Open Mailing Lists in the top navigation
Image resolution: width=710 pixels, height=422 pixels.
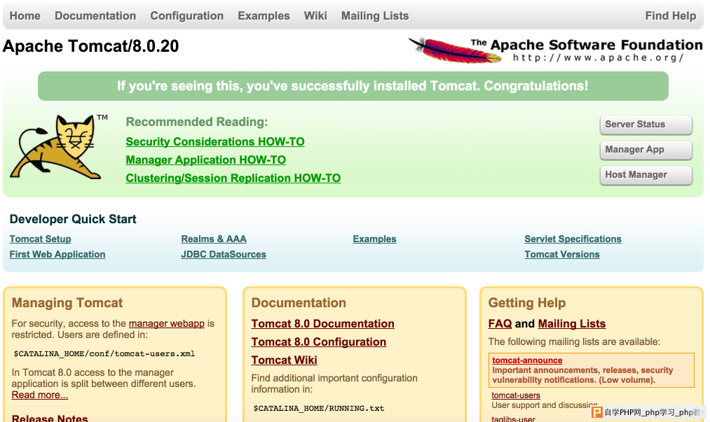tap(375, 16)
